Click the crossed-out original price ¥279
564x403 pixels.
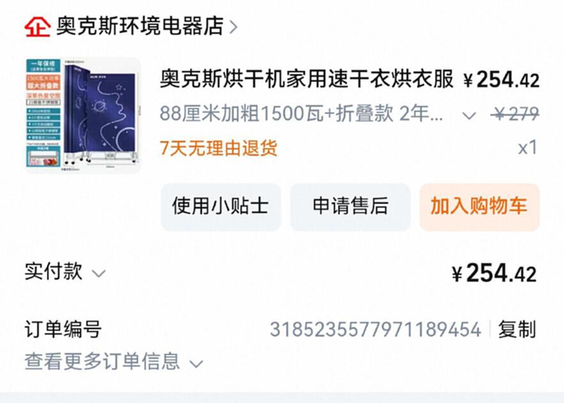[x=515, y=114]
